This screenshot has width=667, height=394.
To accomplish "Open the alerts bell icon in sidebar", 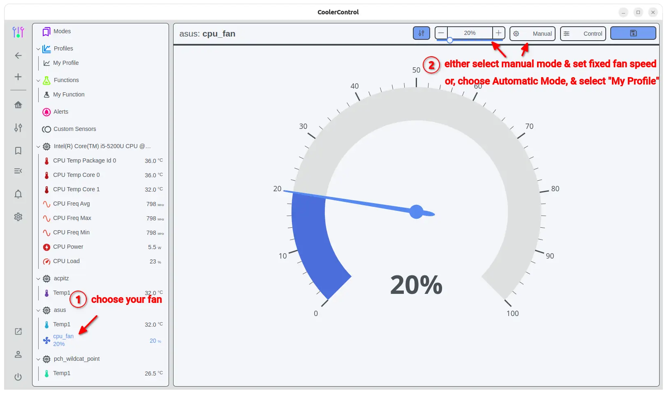I will [x=18, y=194].
